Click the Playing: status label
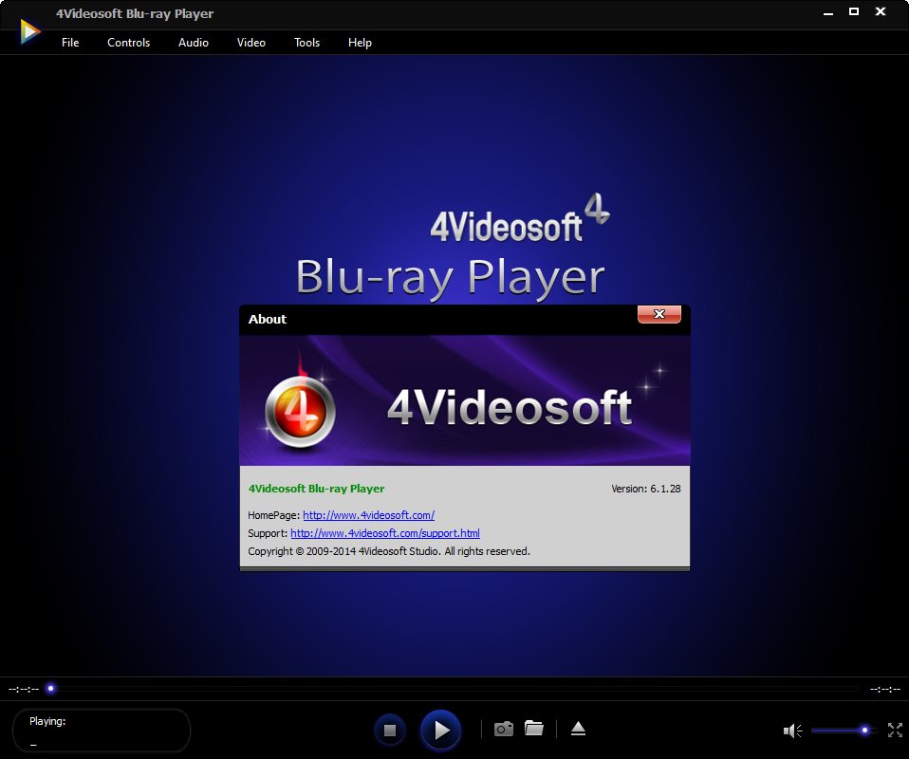 (47, 721)
